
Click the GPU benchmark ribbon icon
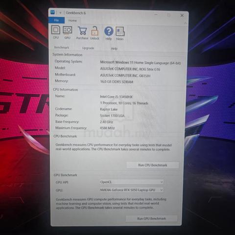click(x=67, y=32)
